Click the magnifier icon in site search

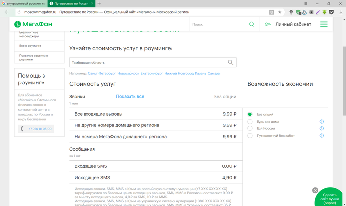point(252,24)
